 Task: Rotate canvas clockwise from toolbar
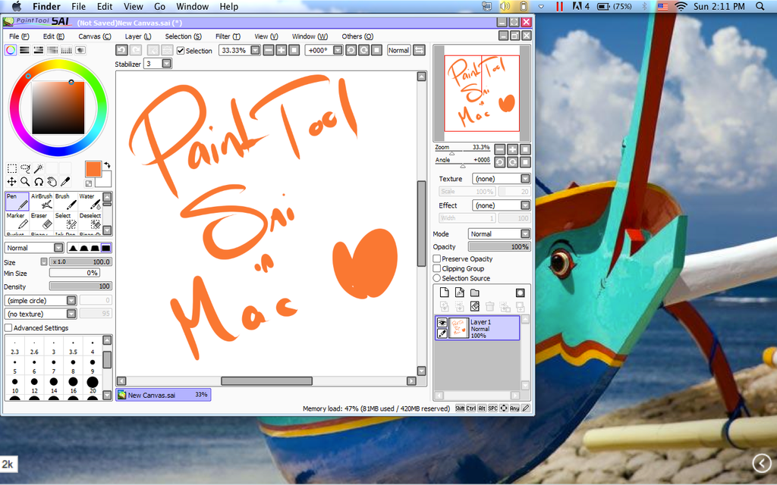tap(363, 51)
